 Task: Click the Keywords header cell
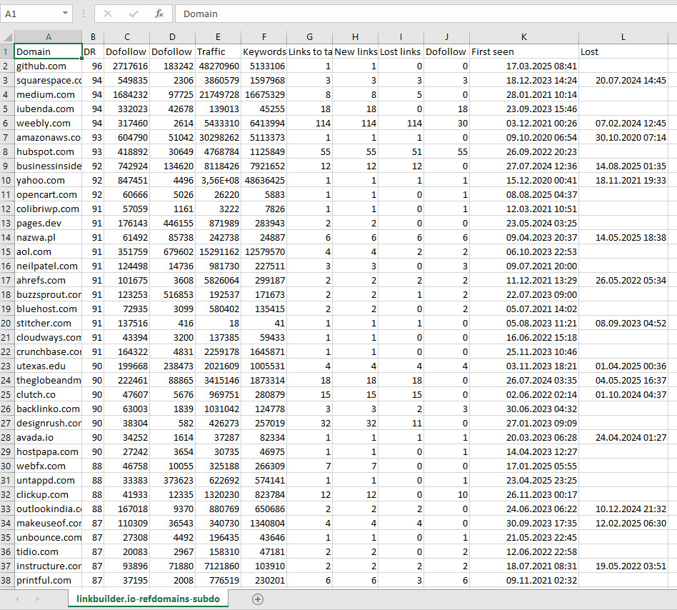(x=264, y=51)
